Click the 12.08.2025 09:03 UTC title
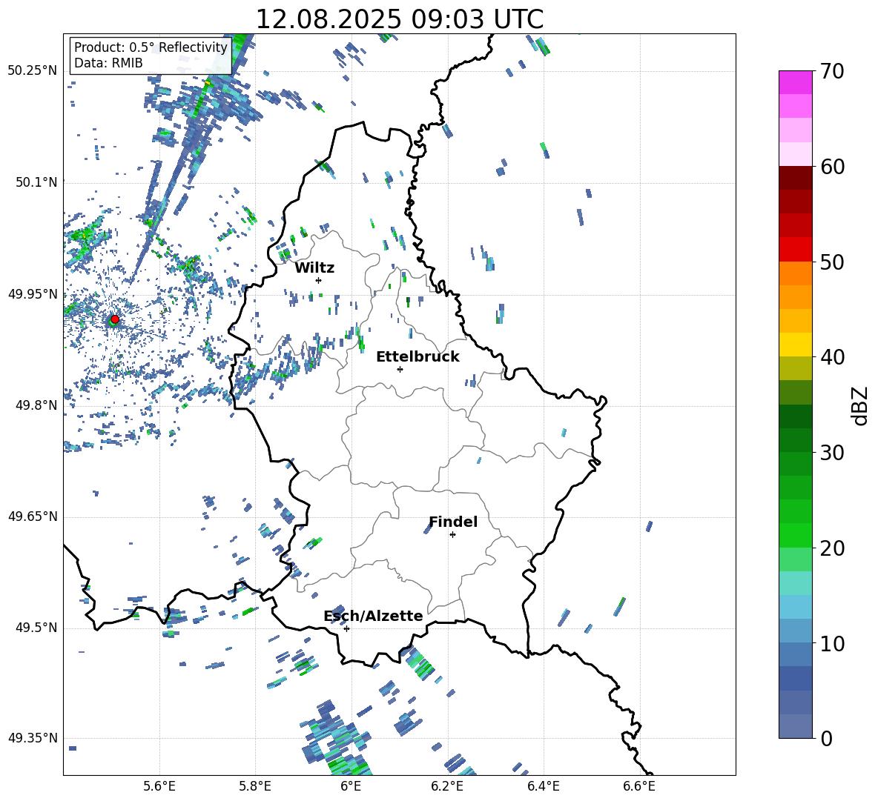The width and height of the screenshot is (878, 801). point(399,19)
